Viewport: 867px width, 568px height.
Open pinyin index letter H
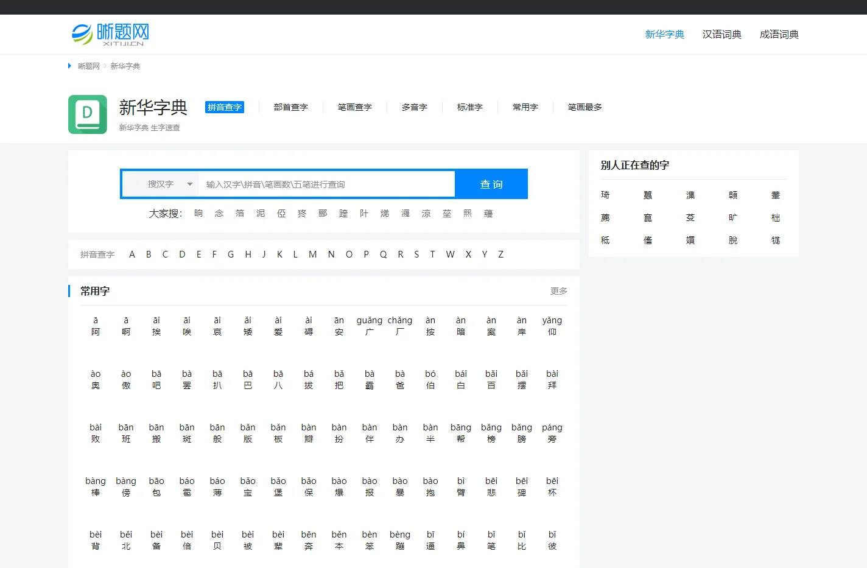point(248,254)
